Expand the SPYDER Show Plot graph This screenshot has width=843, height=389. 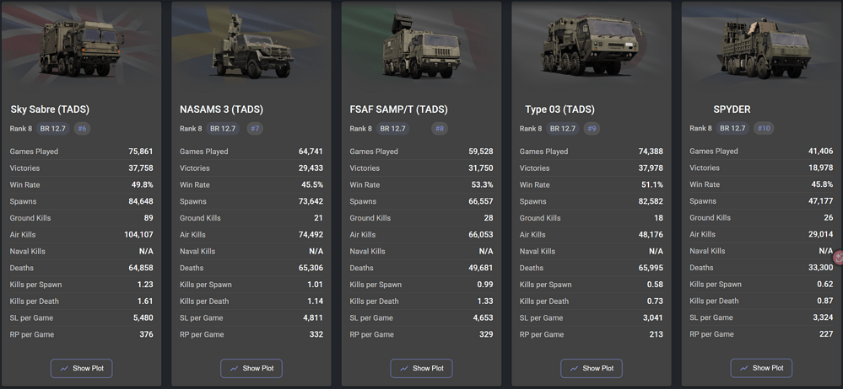pyautogui.click(x=761, y=368)
